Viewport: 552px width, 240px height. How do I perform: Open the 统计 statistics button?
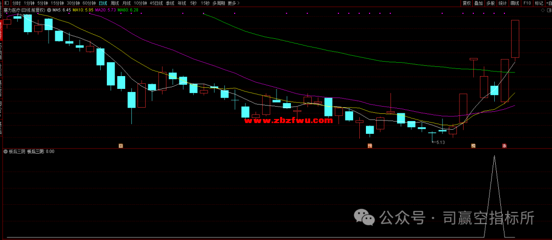coord(502,3)
